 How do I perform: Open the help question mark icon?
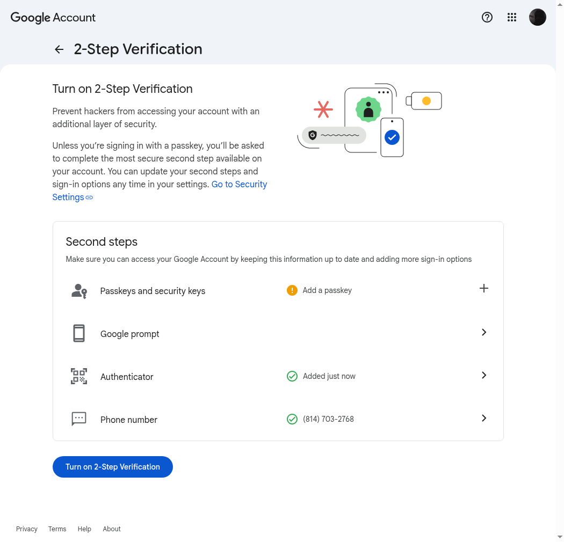(x=487, y=17)
